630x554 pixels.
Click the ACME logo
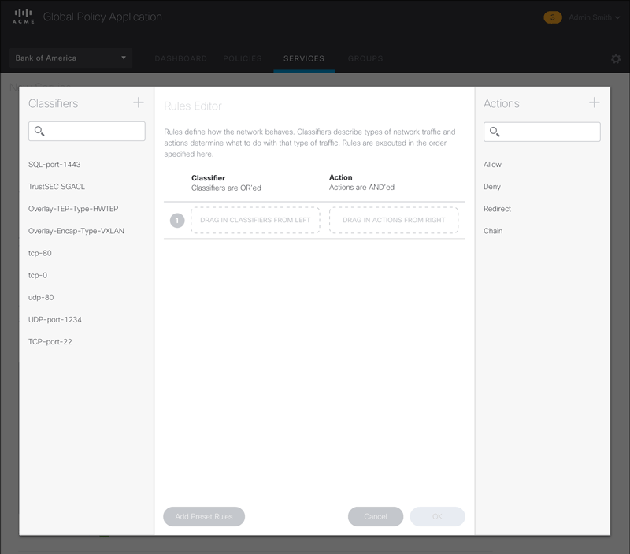(24, 17)
